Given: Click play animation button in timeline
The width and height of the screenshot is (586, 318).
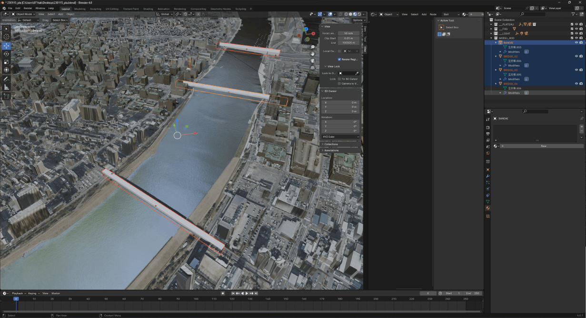Looking at the screenshot, I should click(x=247, y=293).
